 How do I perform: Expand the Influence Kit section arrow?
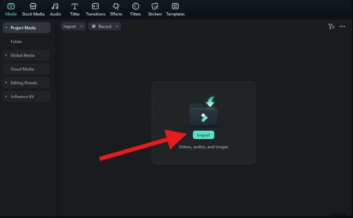pos(6,96)
